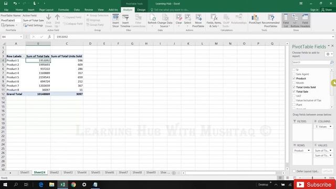Expand the Name Box dropdown
The height and width of the screenshot is (189, 336).
[x=21, y=37]
